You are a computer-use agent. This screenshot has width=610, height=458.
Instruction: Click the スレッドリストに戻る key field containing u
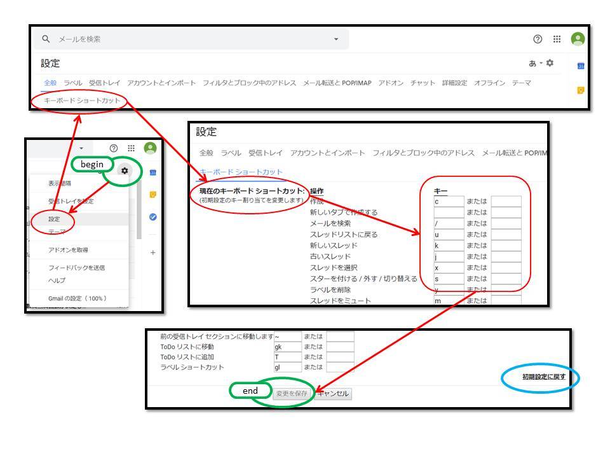(x=449, y=235)
